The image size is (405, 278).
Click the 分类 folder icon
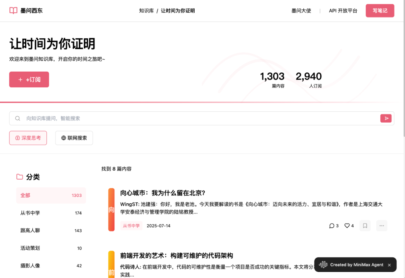pos(19,177)
